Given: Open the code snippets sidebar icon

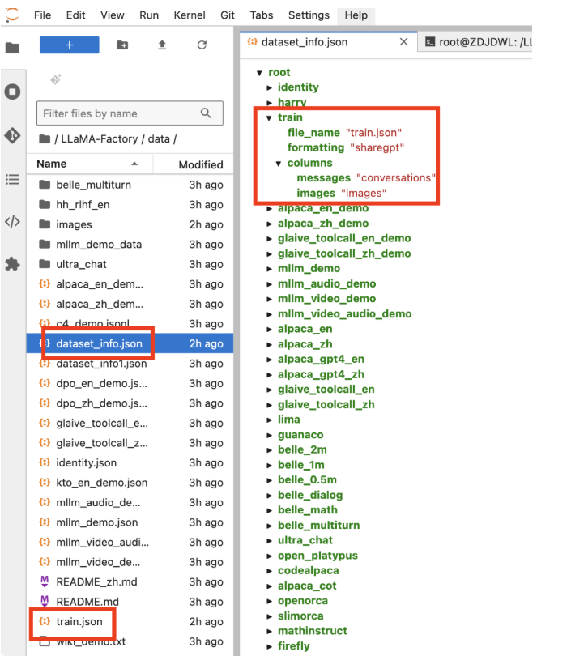Looking at the screenshot, I should click(12, 221).
